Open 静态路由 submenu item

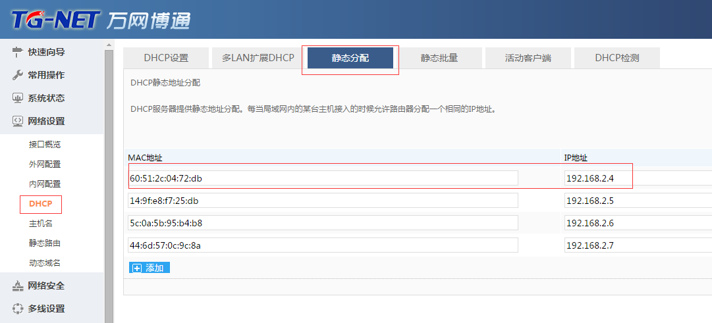[x=45, y=243]
